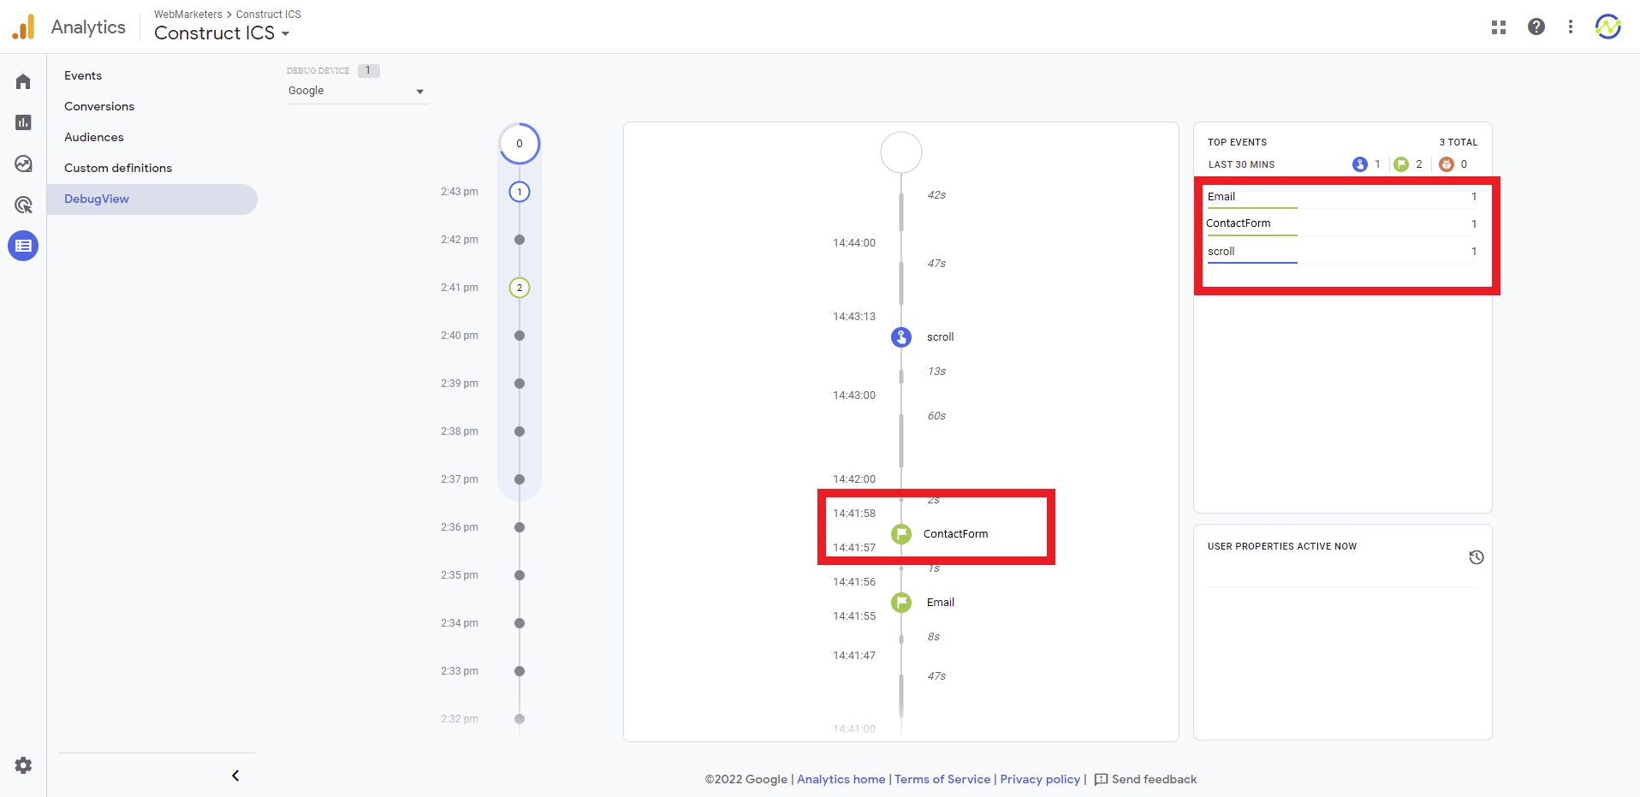1640x797 pixels.
Task: Go to Conversions in the menu
Action: click(x=99, y=106)
